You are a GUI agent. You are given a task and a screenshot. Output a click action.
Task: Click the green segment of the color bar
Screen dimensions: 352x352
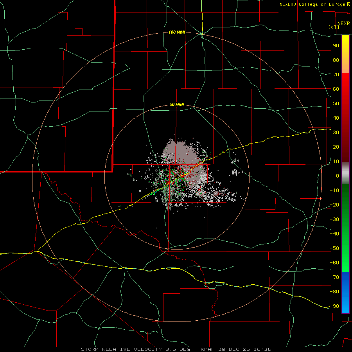point(345,228)
